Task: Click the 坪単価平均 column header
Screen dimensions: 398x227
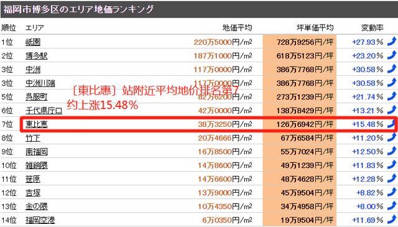Action: tap(315, 28)
